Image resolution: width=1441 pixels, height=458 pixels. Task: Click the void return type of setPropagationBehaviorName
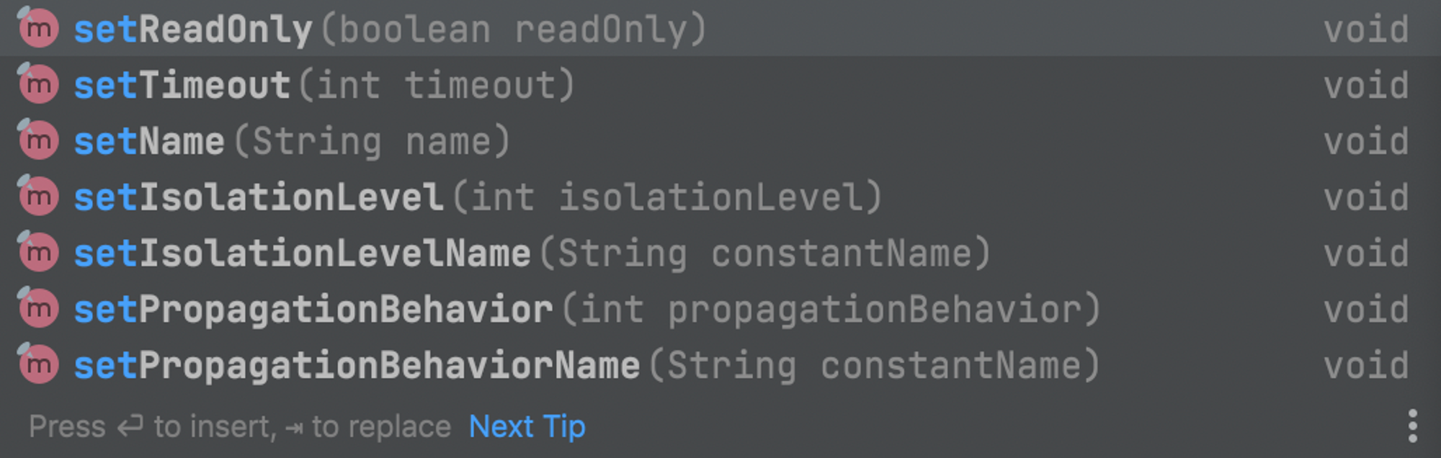pyautogui.click(x=1366, y=366)
